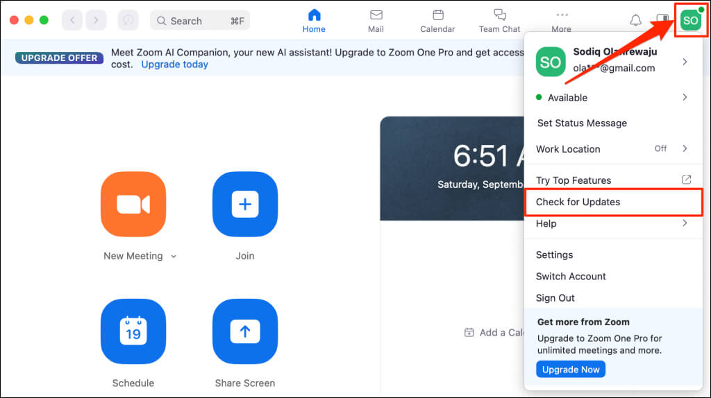This screenshot has height=398, width=711.
Task: Click the UPGRADE OFFER badge
Action: [x=60, y=58]
